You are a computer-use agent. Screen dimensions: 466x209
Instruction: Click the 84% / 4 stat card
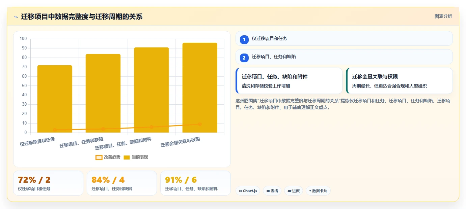(122, 183)
